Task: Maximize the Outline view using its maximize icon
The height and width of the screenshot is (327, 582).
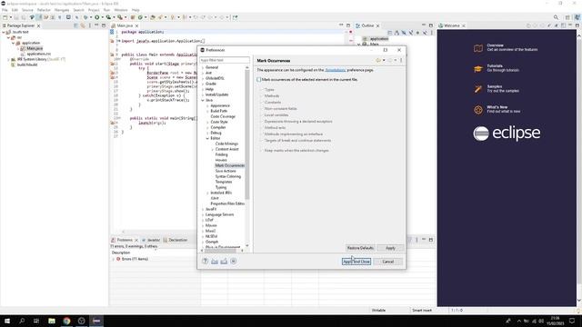Action: click(431, 25)
